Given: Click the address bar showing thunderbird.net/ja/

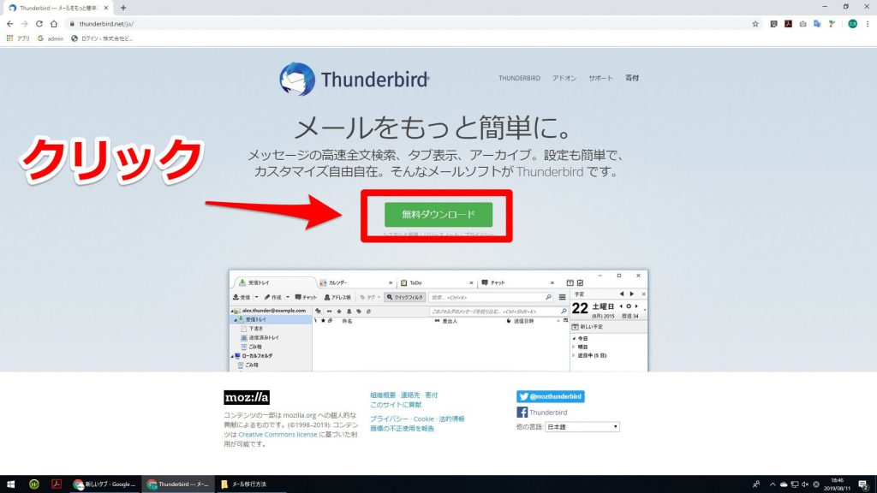Looking at the screenshot, I should point(409,23).
